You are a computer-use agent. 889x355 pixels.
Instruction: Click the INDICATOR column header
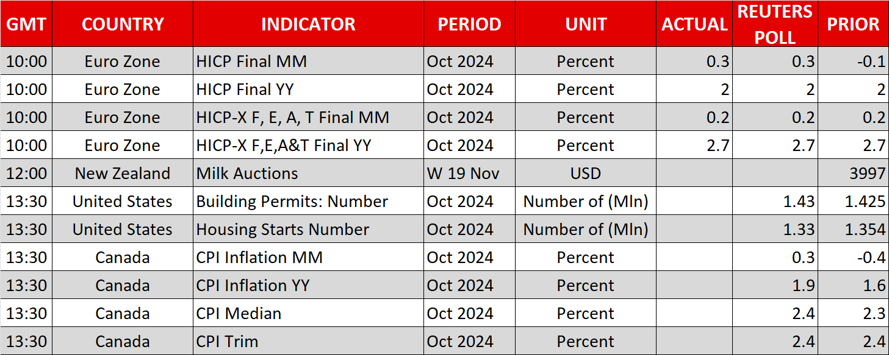pos(308,24)
